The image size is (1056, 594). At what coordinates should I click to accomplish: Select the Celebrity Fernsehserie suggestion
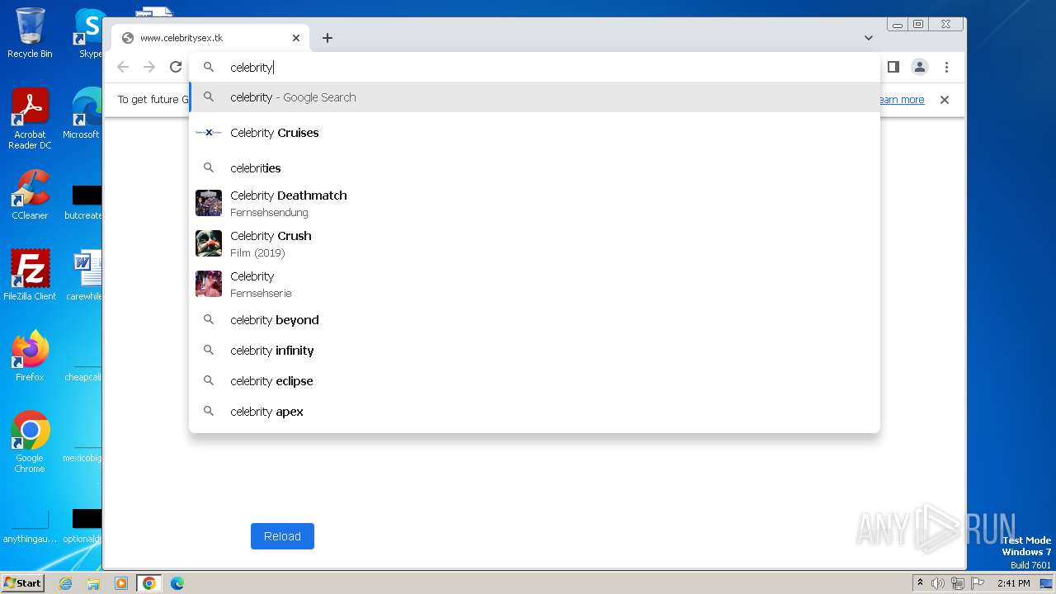(535, 284)
